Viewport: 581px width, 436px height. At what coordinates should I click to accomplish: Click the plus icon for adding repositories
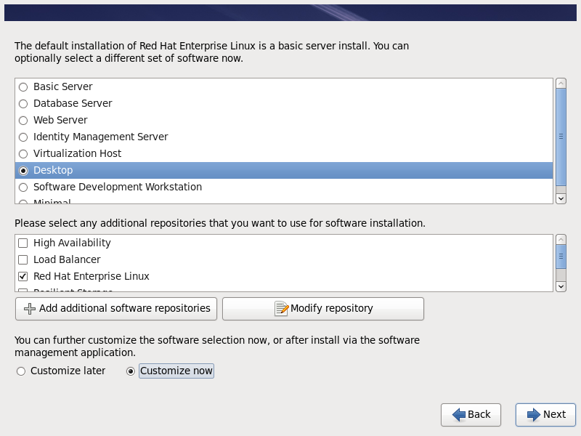pos(30,309)
